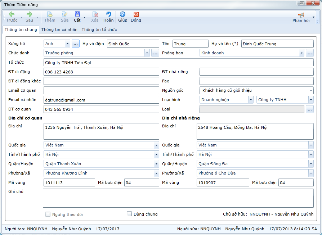
Task: Expand the Nguồn gốc dropdown
Action: coord(310,90)
